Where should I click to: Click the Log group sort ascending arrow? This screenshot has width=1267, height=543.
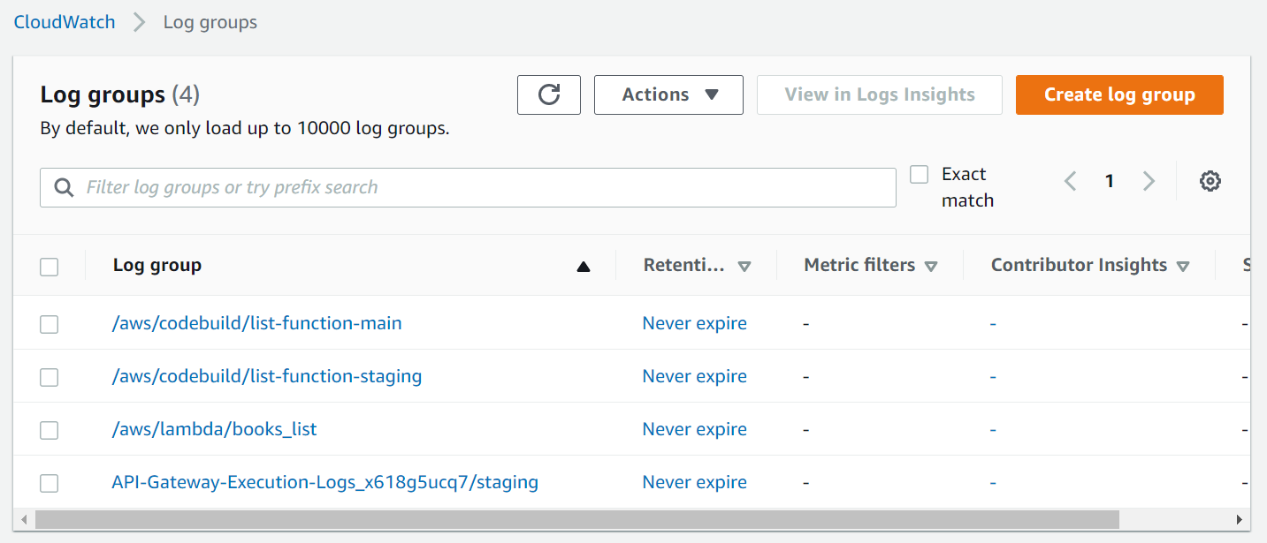click(x=583, y=266)
